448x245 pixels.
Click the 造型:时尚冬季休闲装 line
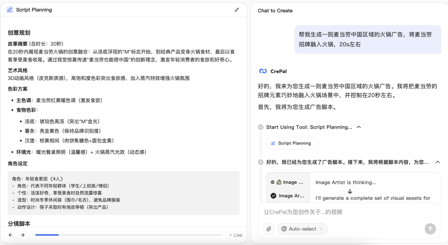pos(66,200)
